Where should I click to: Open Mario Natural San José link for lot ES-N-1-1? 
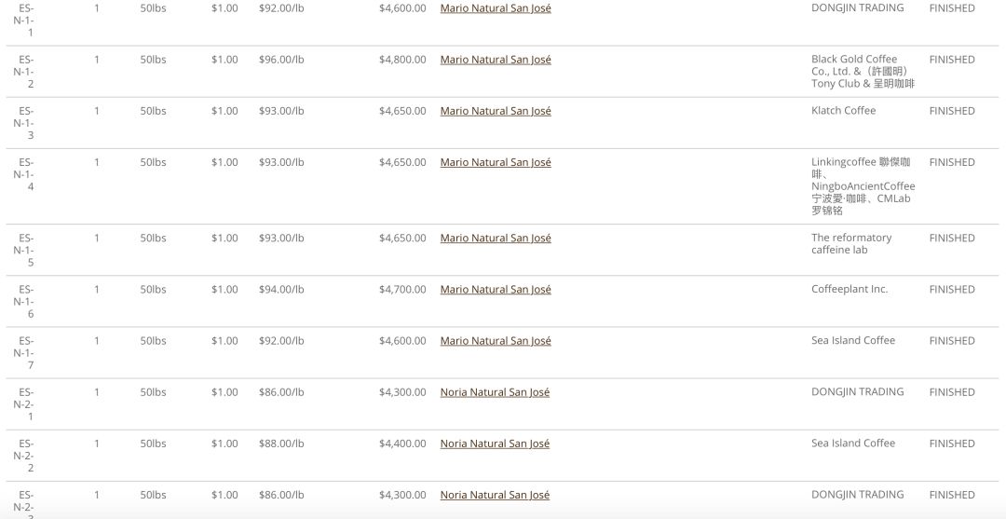[496, 8]
